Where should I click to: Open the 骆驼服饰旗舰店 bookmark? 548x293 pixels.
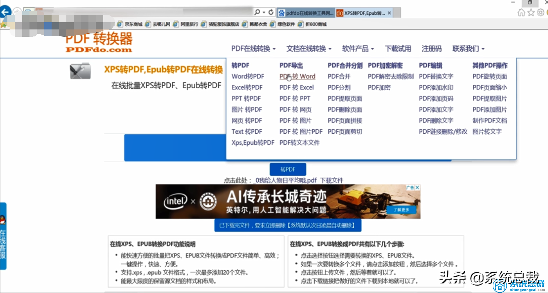[220, 24]
